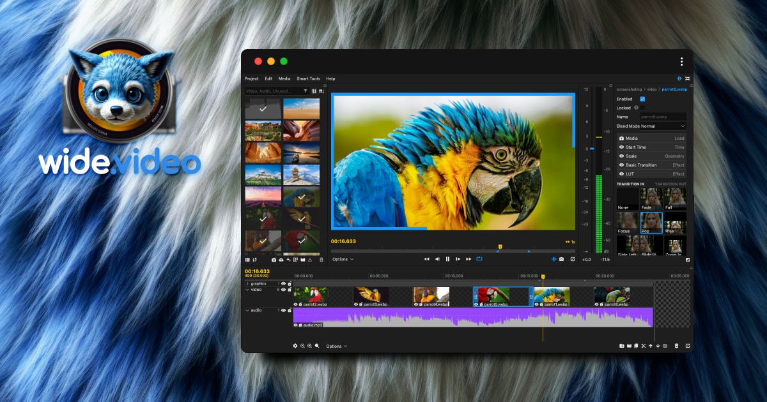767x402 pixels.
Task: Click Load next to Media in properties
Action: click(x=681, y=138)
